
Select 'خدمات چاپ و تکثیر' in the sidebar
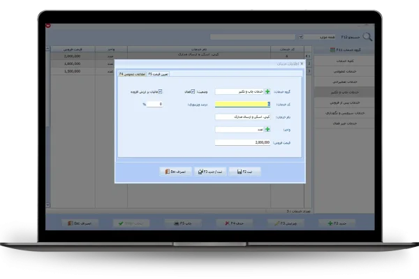point(344,92)
